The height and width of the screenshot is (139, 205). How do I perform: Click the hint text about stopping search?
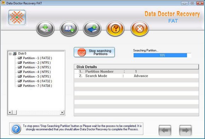[82, 128]
